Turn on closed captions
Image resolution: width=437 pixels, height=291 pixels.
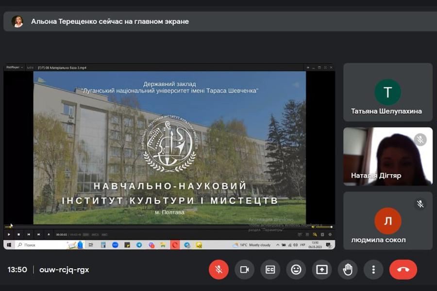(x=270, y=269)
